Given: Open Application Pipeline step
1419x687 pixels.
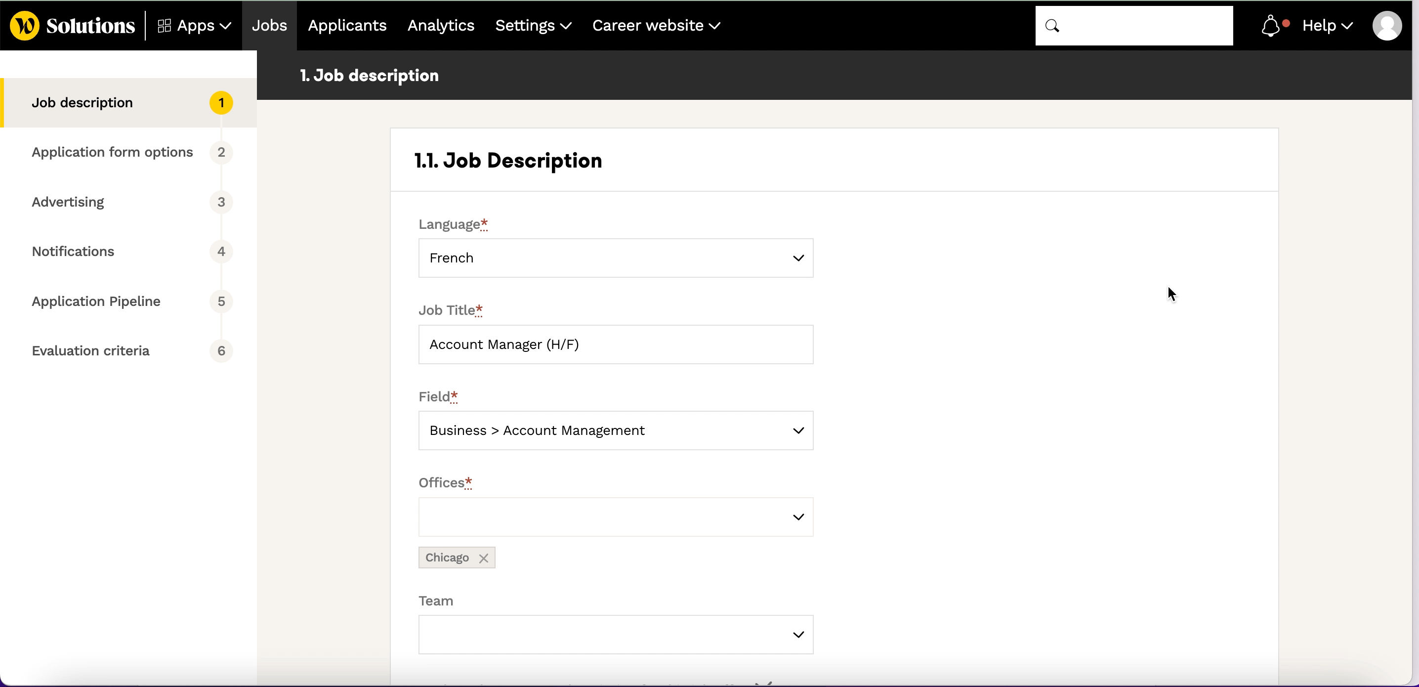Looking at the screenshot, I should click(96, 301).
